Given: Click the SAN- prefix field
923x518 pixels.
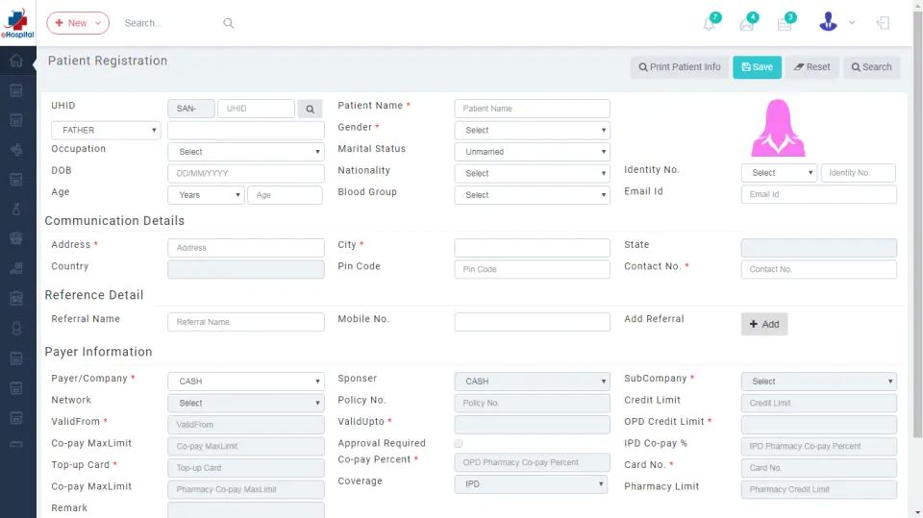Looking at the screenshot, I should click(191, 109).
